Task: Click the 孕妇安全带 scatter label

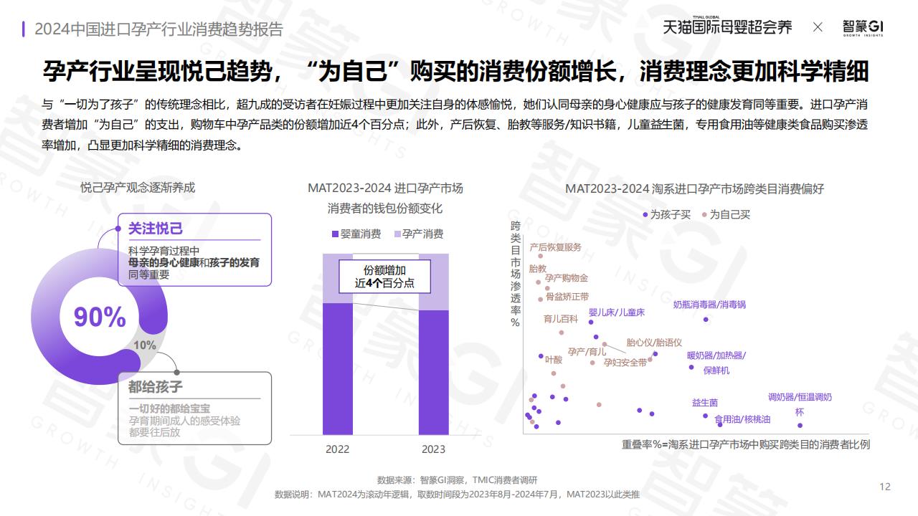Action: pyautogui.click(x=625, y=363)
